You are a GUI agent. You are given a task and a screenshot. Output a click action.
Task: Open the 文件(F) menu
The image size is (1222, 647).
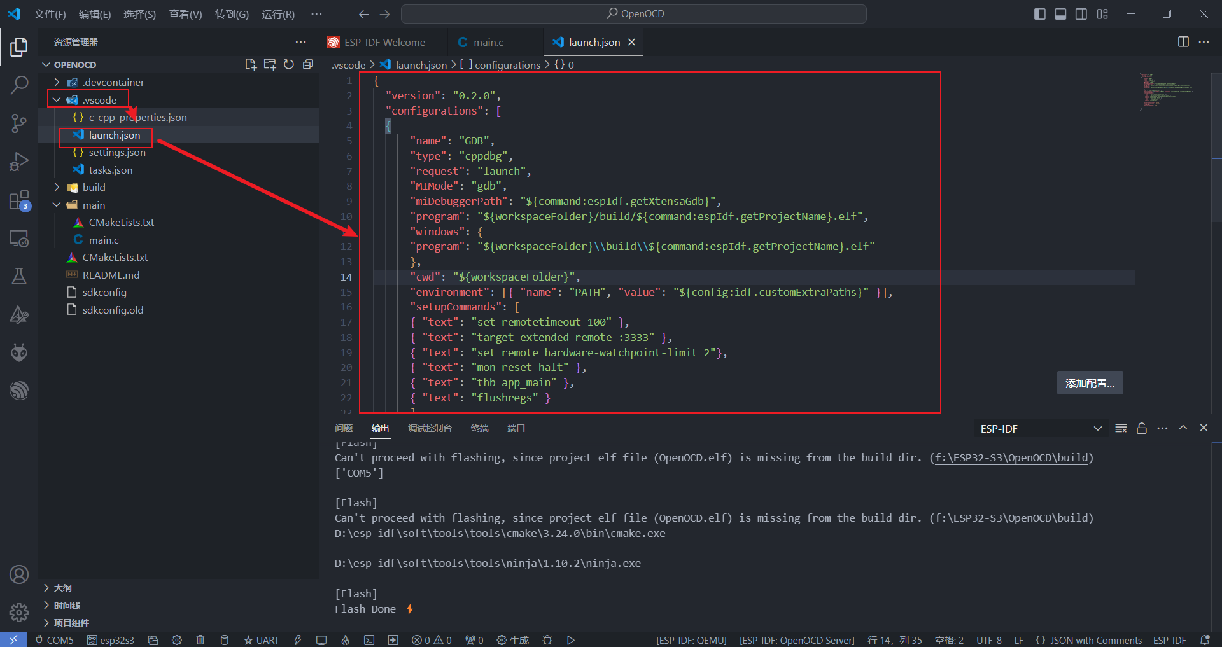(50, 14)
